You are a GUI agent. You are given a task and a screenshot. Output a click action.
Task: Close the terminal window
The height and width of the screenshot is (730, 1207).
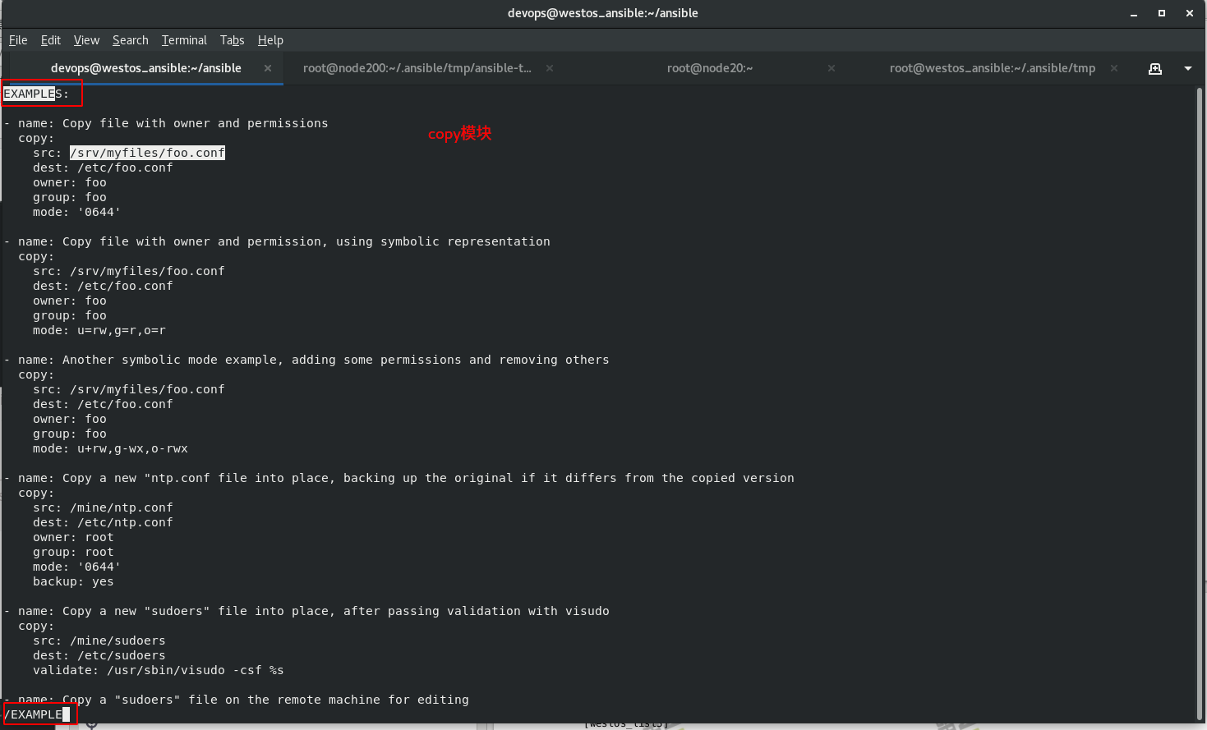1190,13
